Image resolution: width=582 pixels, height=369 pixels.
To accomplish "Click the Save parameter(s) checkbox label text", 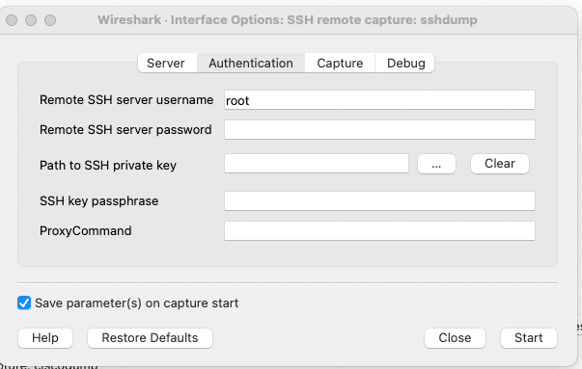I will (137, 303).
